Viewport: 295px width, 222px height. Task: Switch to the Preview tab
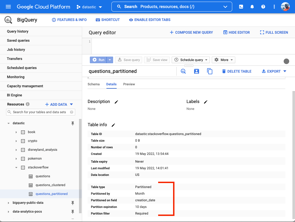click(129, 84)
